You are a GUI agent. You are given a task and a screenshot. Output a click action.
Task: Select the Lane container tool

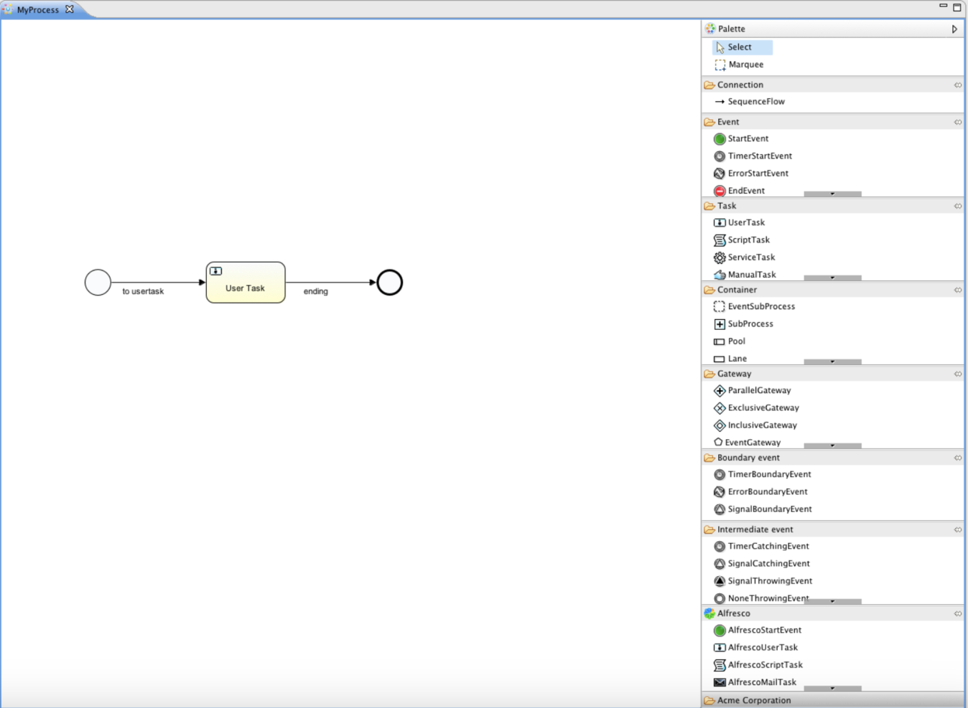click(730, 358)
